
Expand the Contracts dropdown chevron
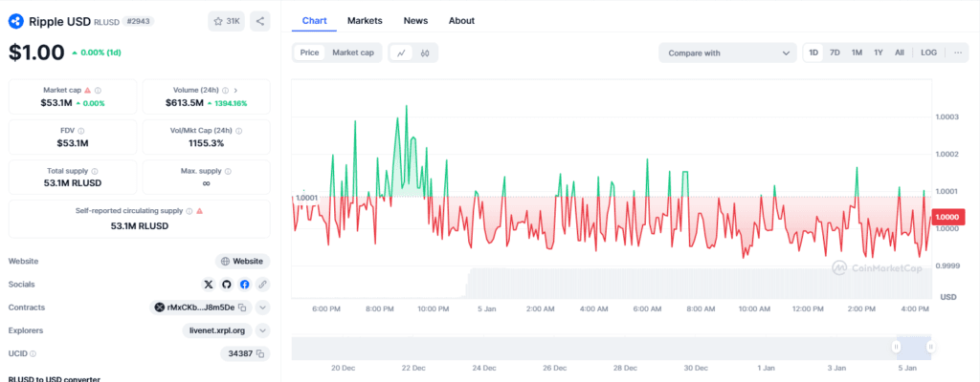263,308
